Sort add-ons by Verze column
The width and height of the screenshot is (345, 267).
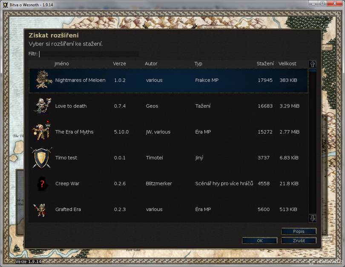120,64
